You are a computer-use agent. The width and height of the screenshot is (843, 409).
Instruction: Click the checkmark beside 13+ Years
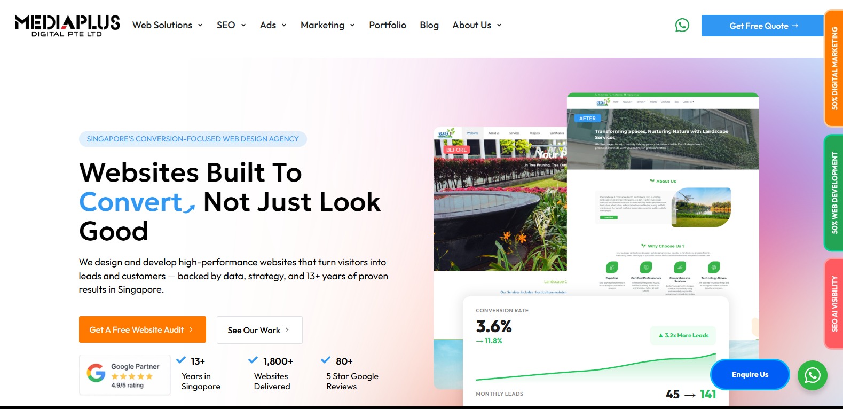181,360
